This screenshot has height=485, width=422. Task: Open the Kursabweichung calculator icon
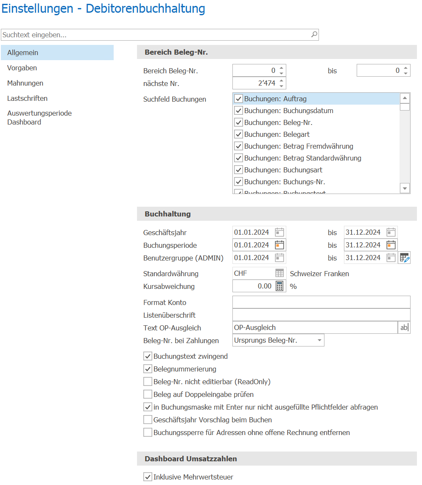pyautogui.click(x=279, y=286)
